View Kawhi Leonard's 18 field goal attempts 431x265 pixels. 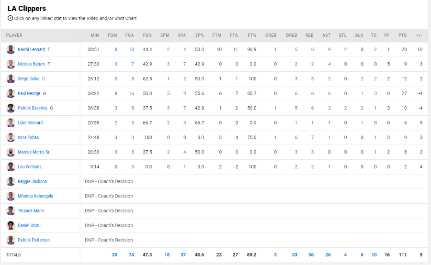pyautogui.click(x=131, y=49)
